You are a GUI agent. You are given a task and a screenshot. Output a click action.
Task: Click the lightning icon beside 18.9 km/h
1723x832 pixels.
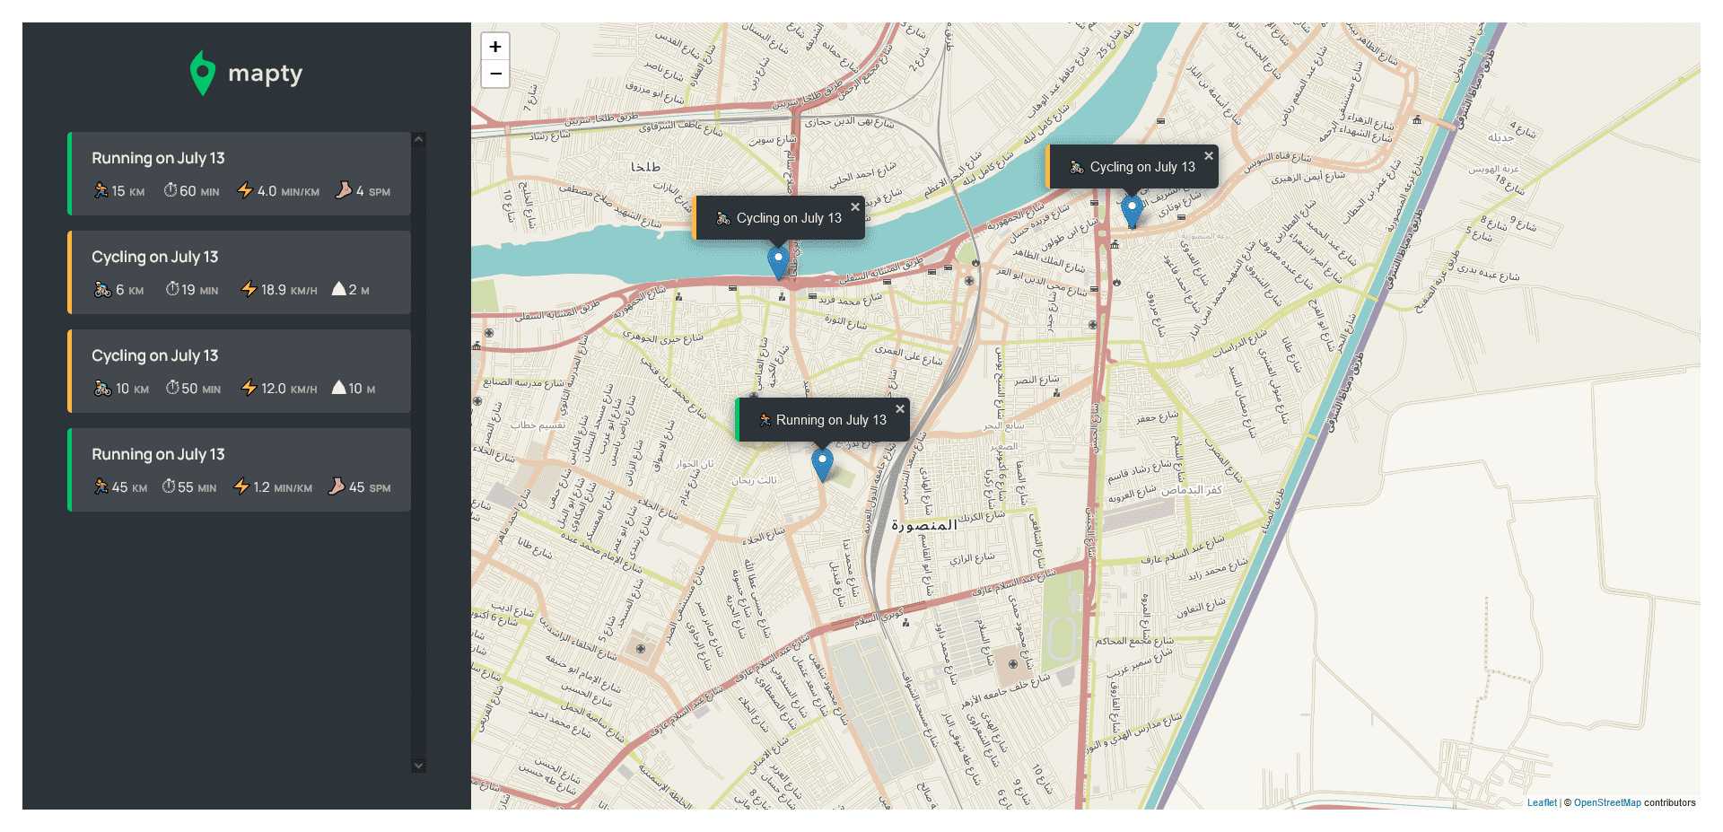(x=249, y=289)
